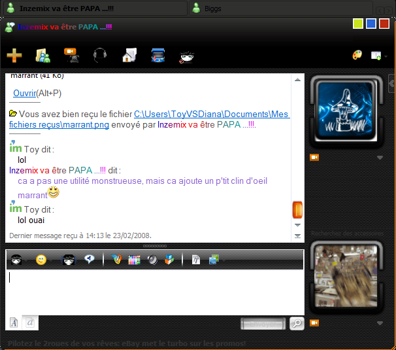Screen dimensions: 396x350
Task: Open the games icon in top toolbar
Action: [187, 56]
